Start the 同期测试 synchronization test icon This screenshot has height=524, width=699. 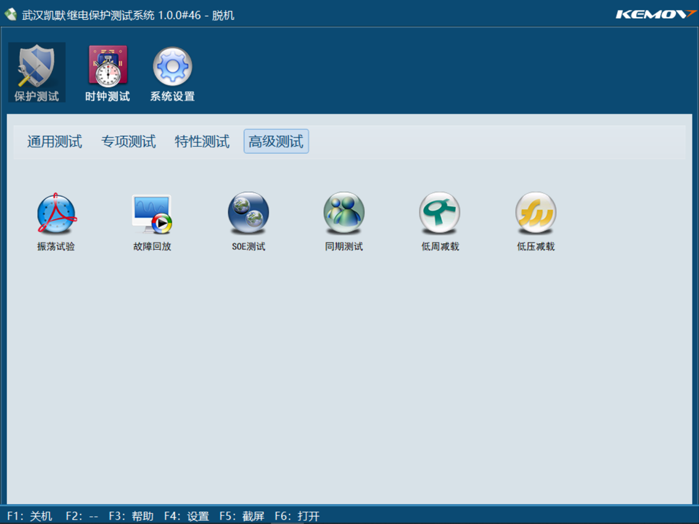[x=344, y=214]
